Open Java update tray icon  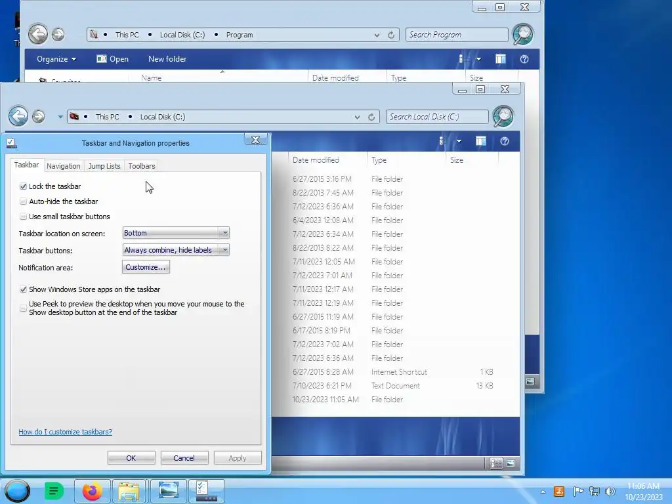559,492
